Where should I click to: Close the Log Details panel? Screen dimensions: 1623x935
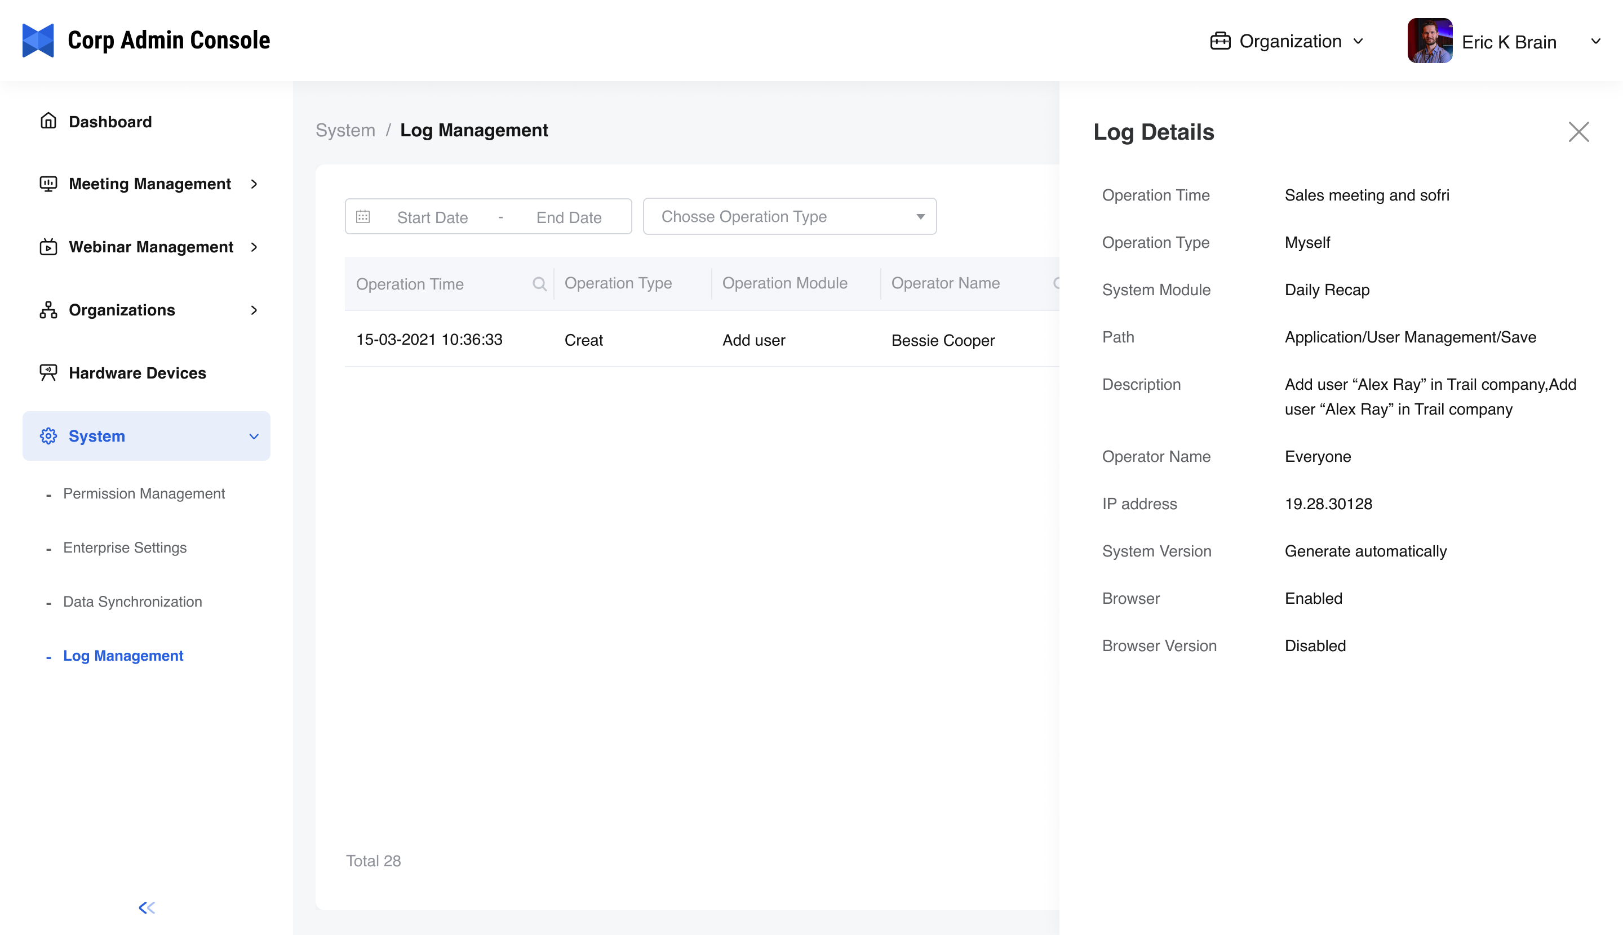(x=1578, y=132)
